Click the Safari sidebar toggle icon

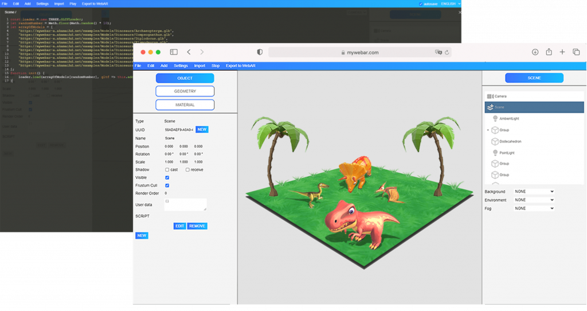click(174, 52)
